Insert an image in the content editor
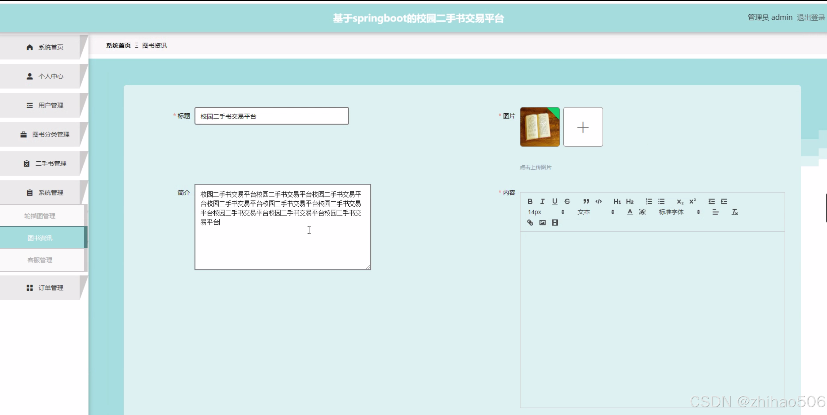Image resolution: width=827 pixels, height=415 pixels. click(x=542, y=223)
